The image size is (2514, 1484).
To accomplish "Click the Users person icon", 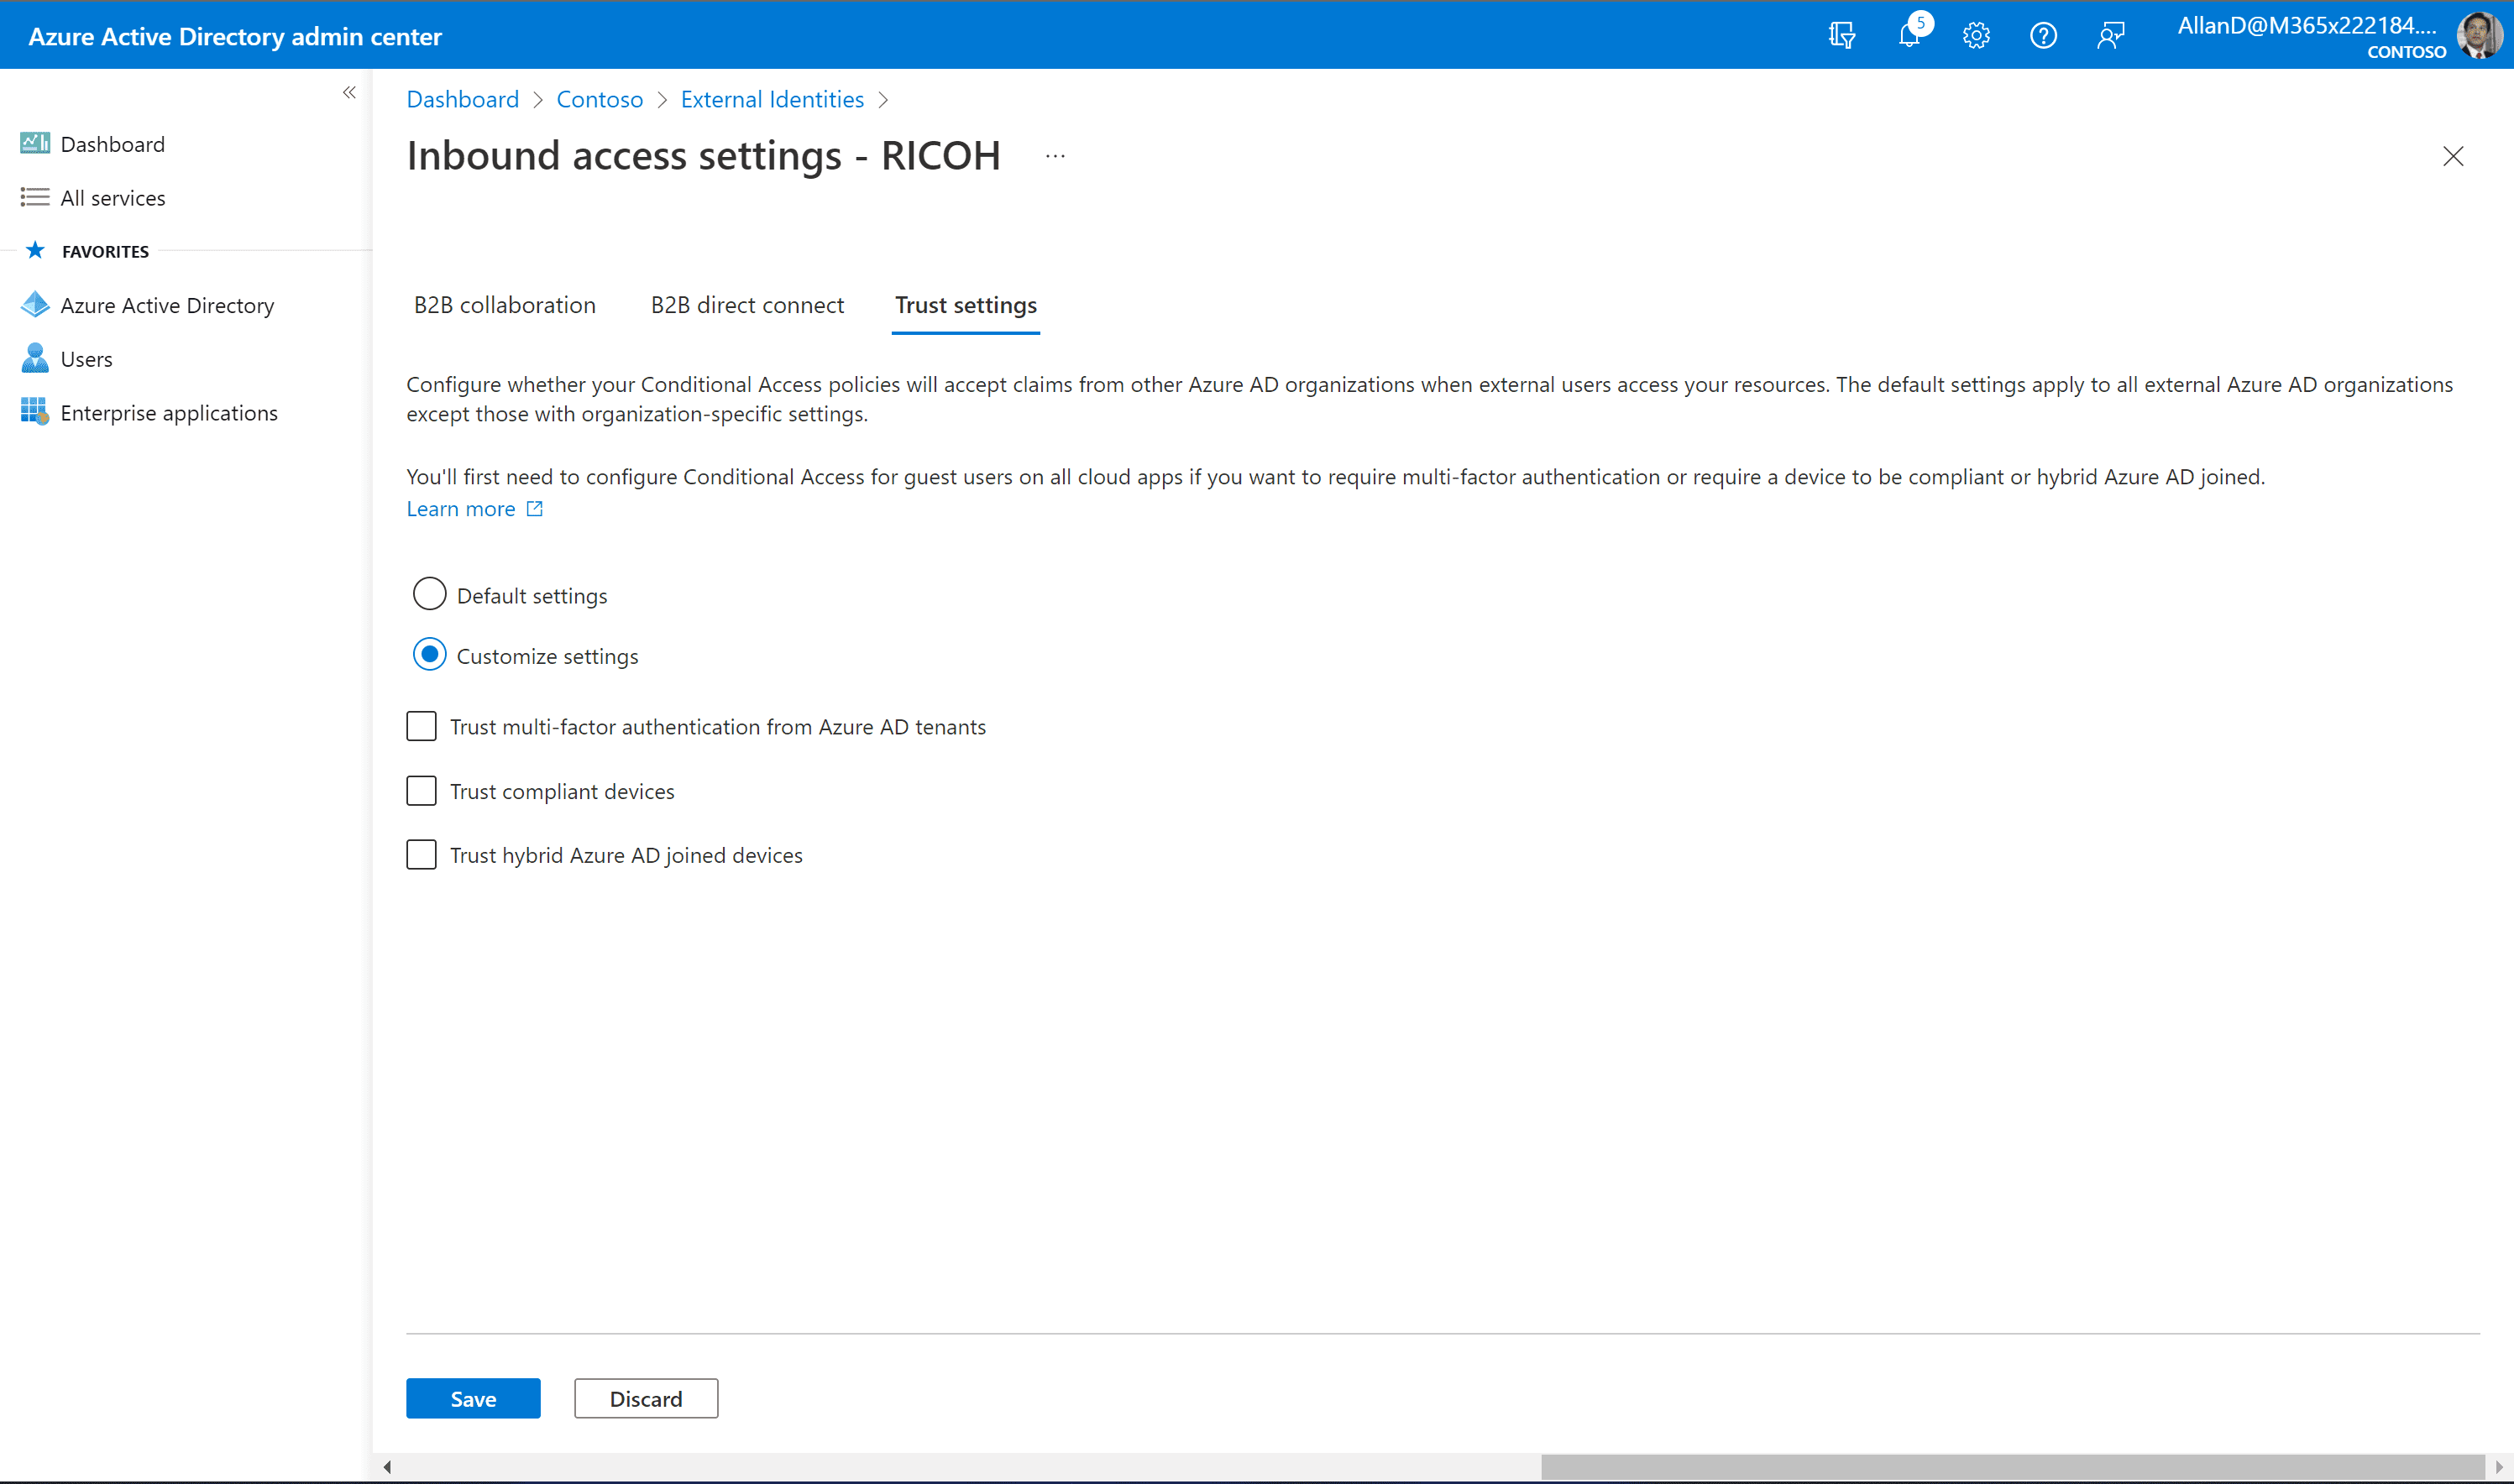I will [35, 358].
